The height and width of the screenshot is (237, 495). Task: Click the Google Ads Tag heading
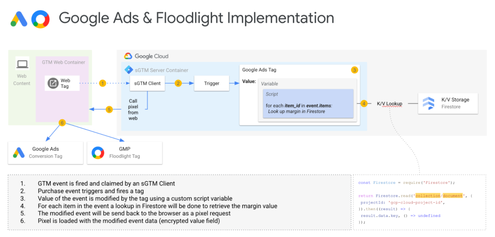pyautogui.click(x=259, y=70)
